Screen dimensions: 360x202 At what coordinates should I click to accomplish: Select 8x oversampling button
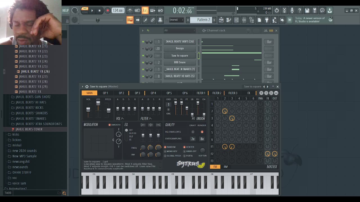click(202, 139)
